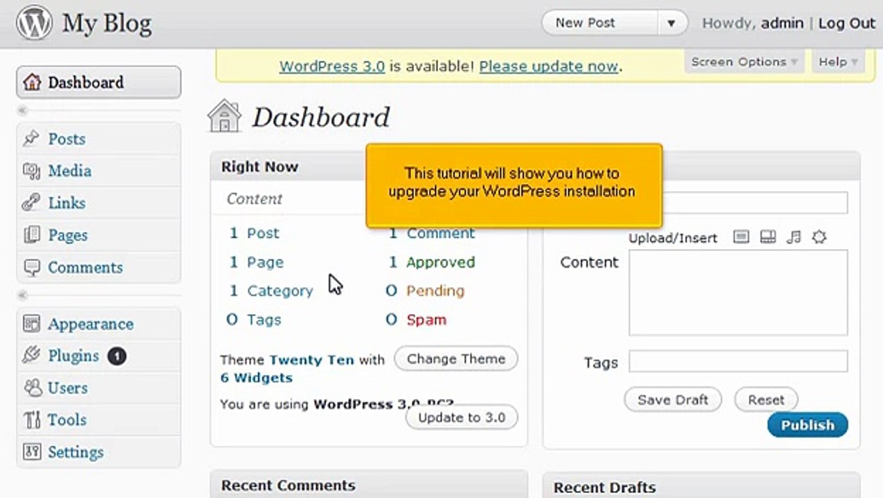Viewport: 883px width, 498px height.
Task: Click the Add Media gear-shaped icon
Action: click(819, 237)
